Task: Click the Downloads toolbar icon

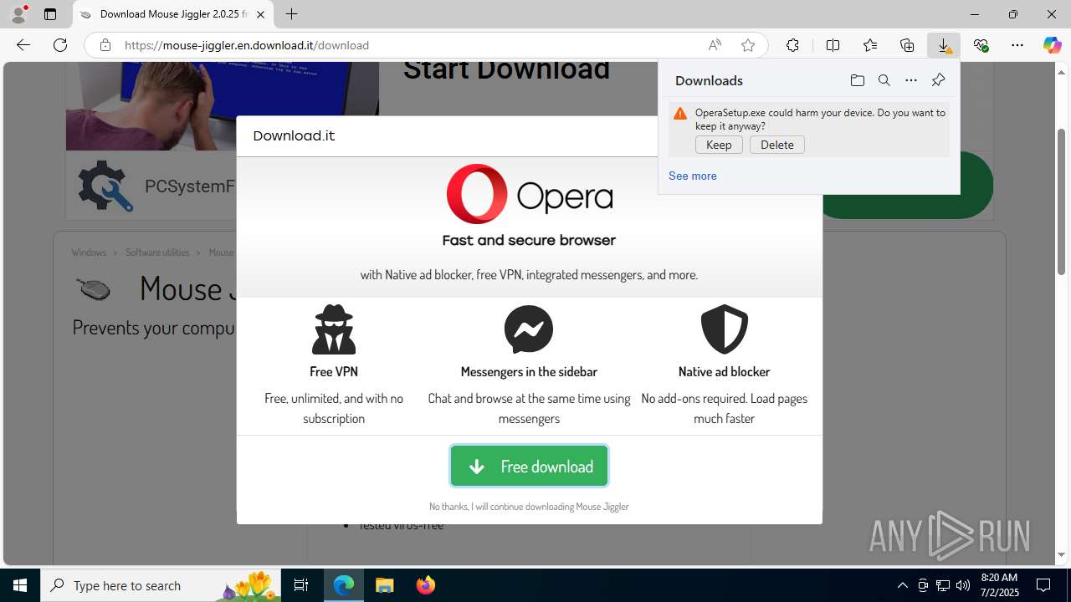Action: 944,45
